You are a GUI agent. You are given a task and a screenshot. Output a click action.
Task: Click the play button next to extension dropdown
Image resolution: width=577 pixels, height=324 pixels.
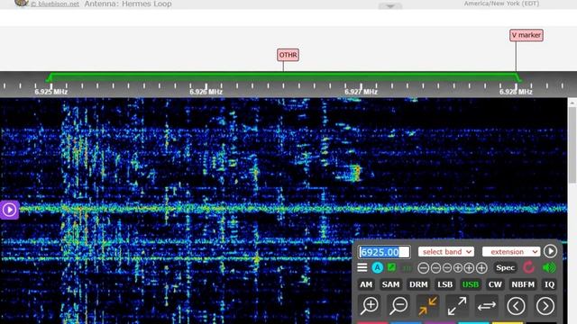(550, 251)
